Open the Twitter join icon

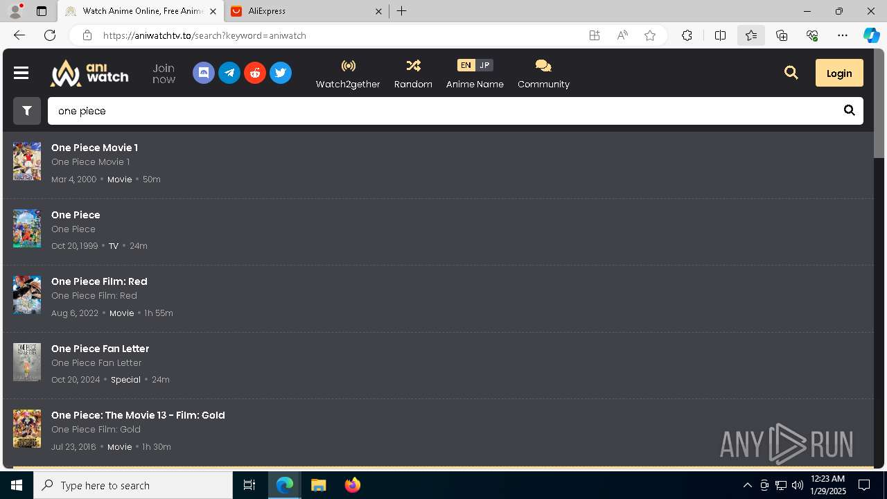click(x=281, y=73)
